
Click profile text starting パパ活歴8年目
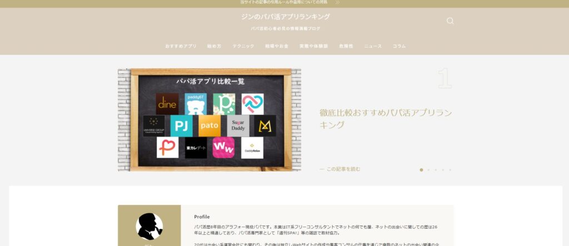[316, 230]
